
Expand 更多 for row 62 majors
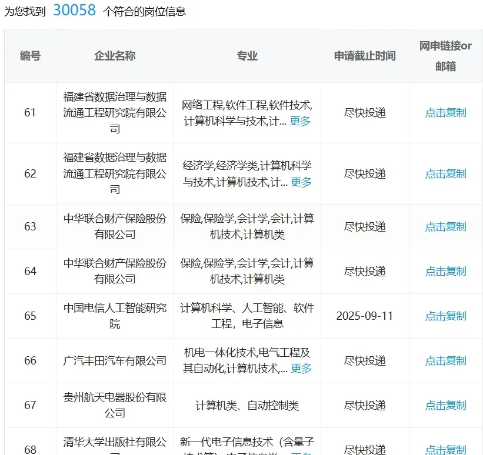301,182
